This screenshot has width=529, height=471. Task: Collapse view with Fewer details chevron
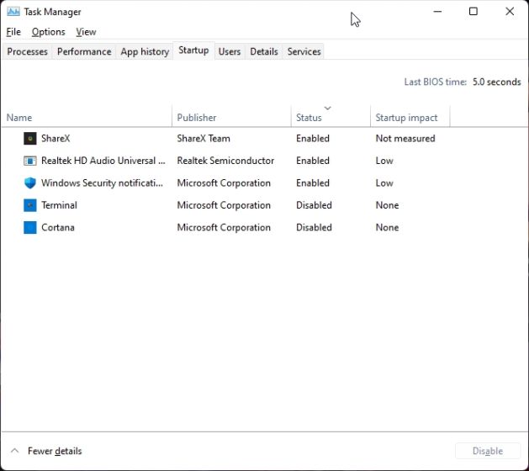[14, 451]
